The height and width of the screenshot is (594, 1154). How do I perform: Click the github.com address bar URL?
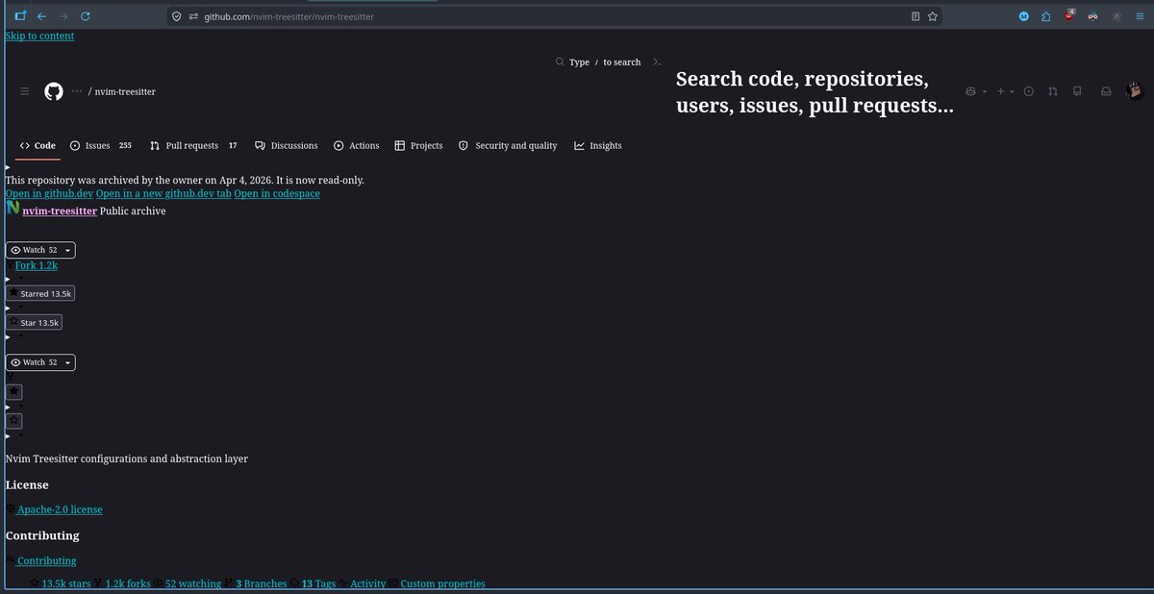click(288, 16)
